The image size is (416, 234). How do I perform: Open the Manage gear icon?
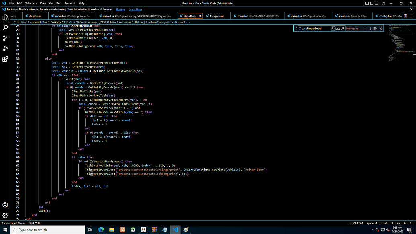[5, 216]
